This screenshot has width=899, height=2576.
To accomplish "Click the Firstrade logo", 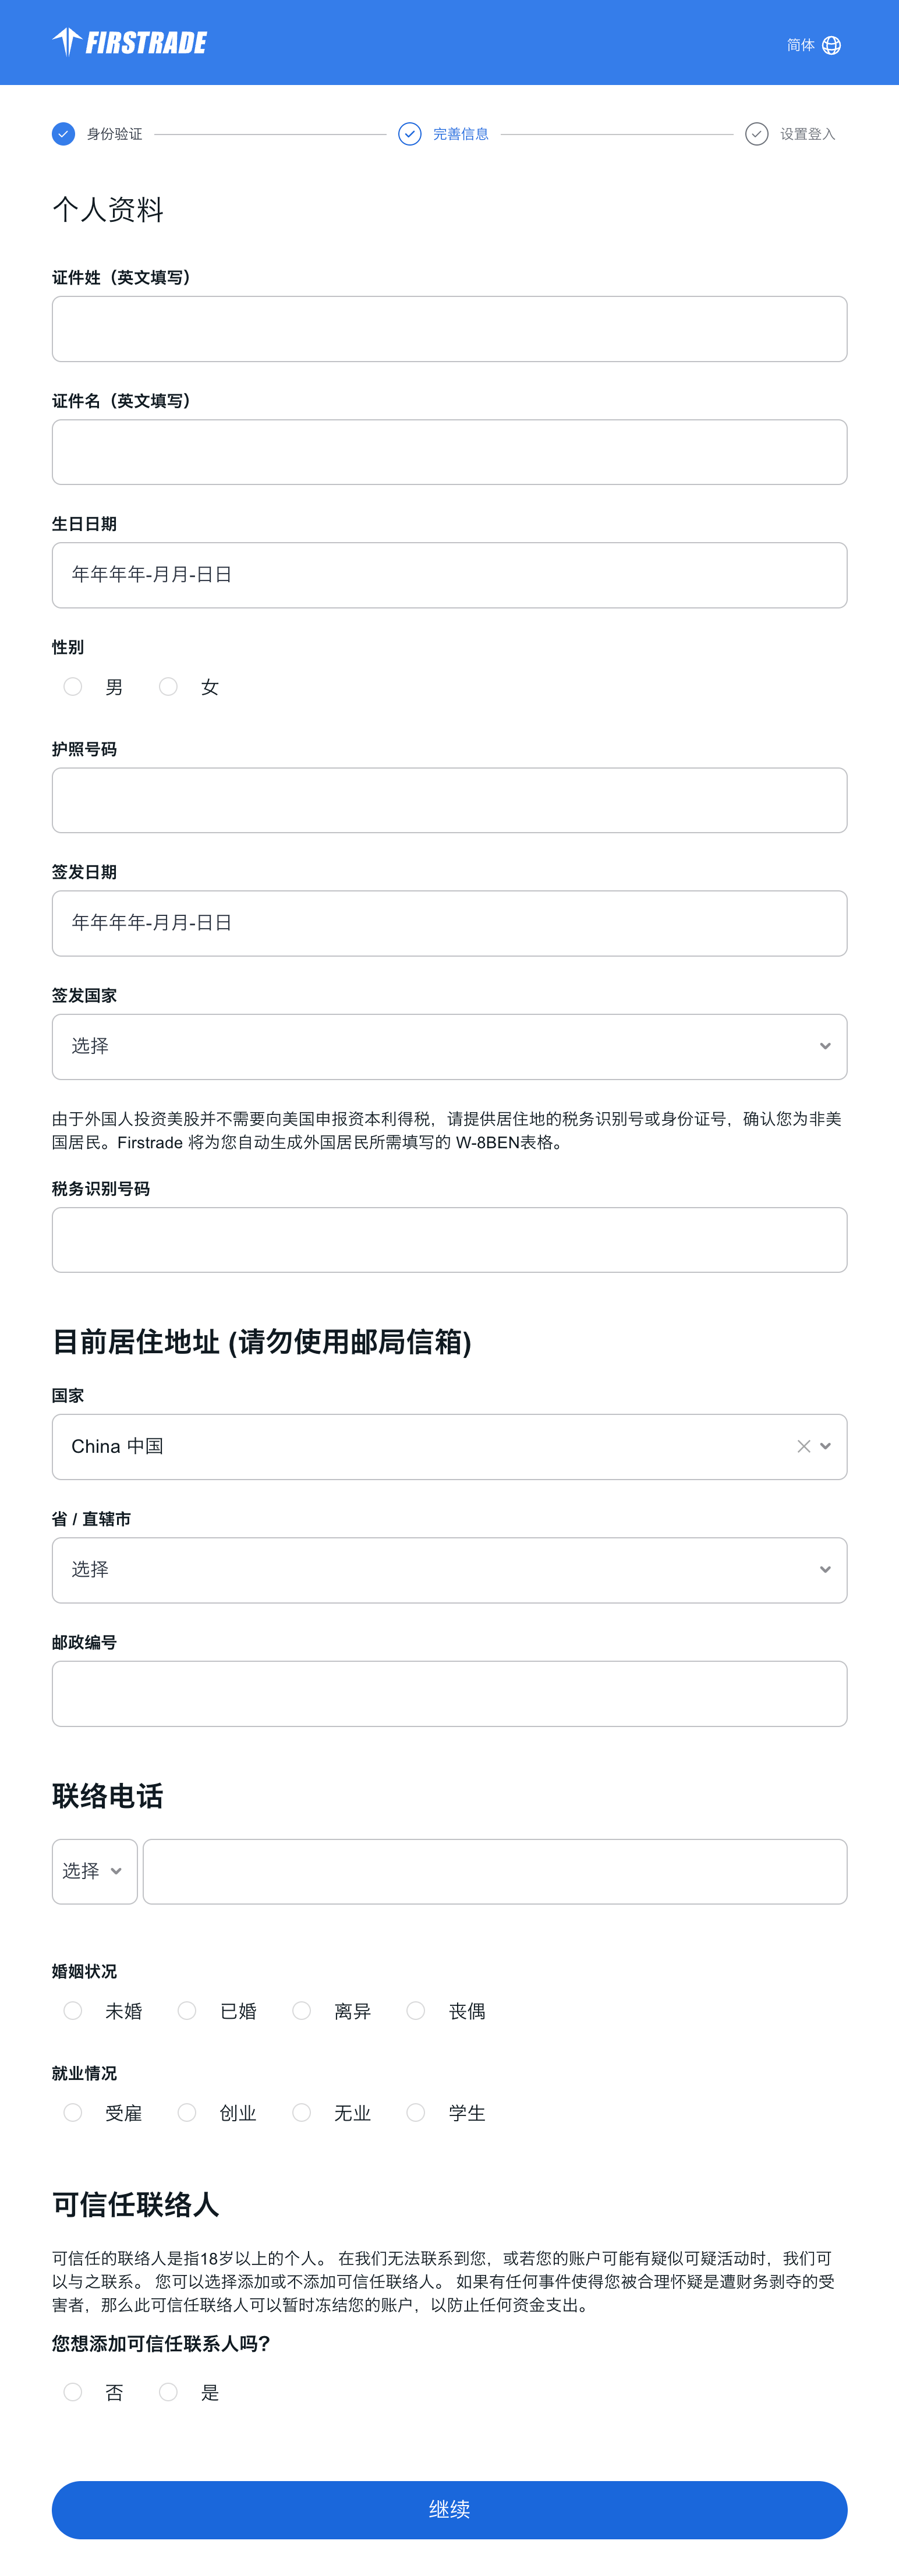I will click(130, 42).
